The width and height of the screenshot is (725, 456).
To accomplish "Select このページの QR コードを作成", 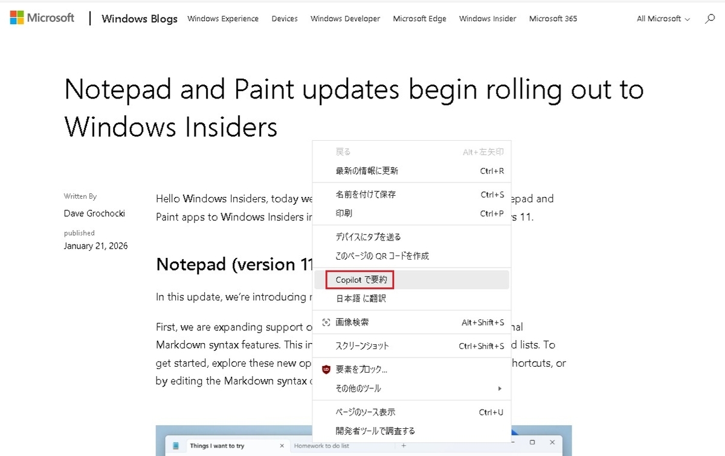I will [411, 255].
